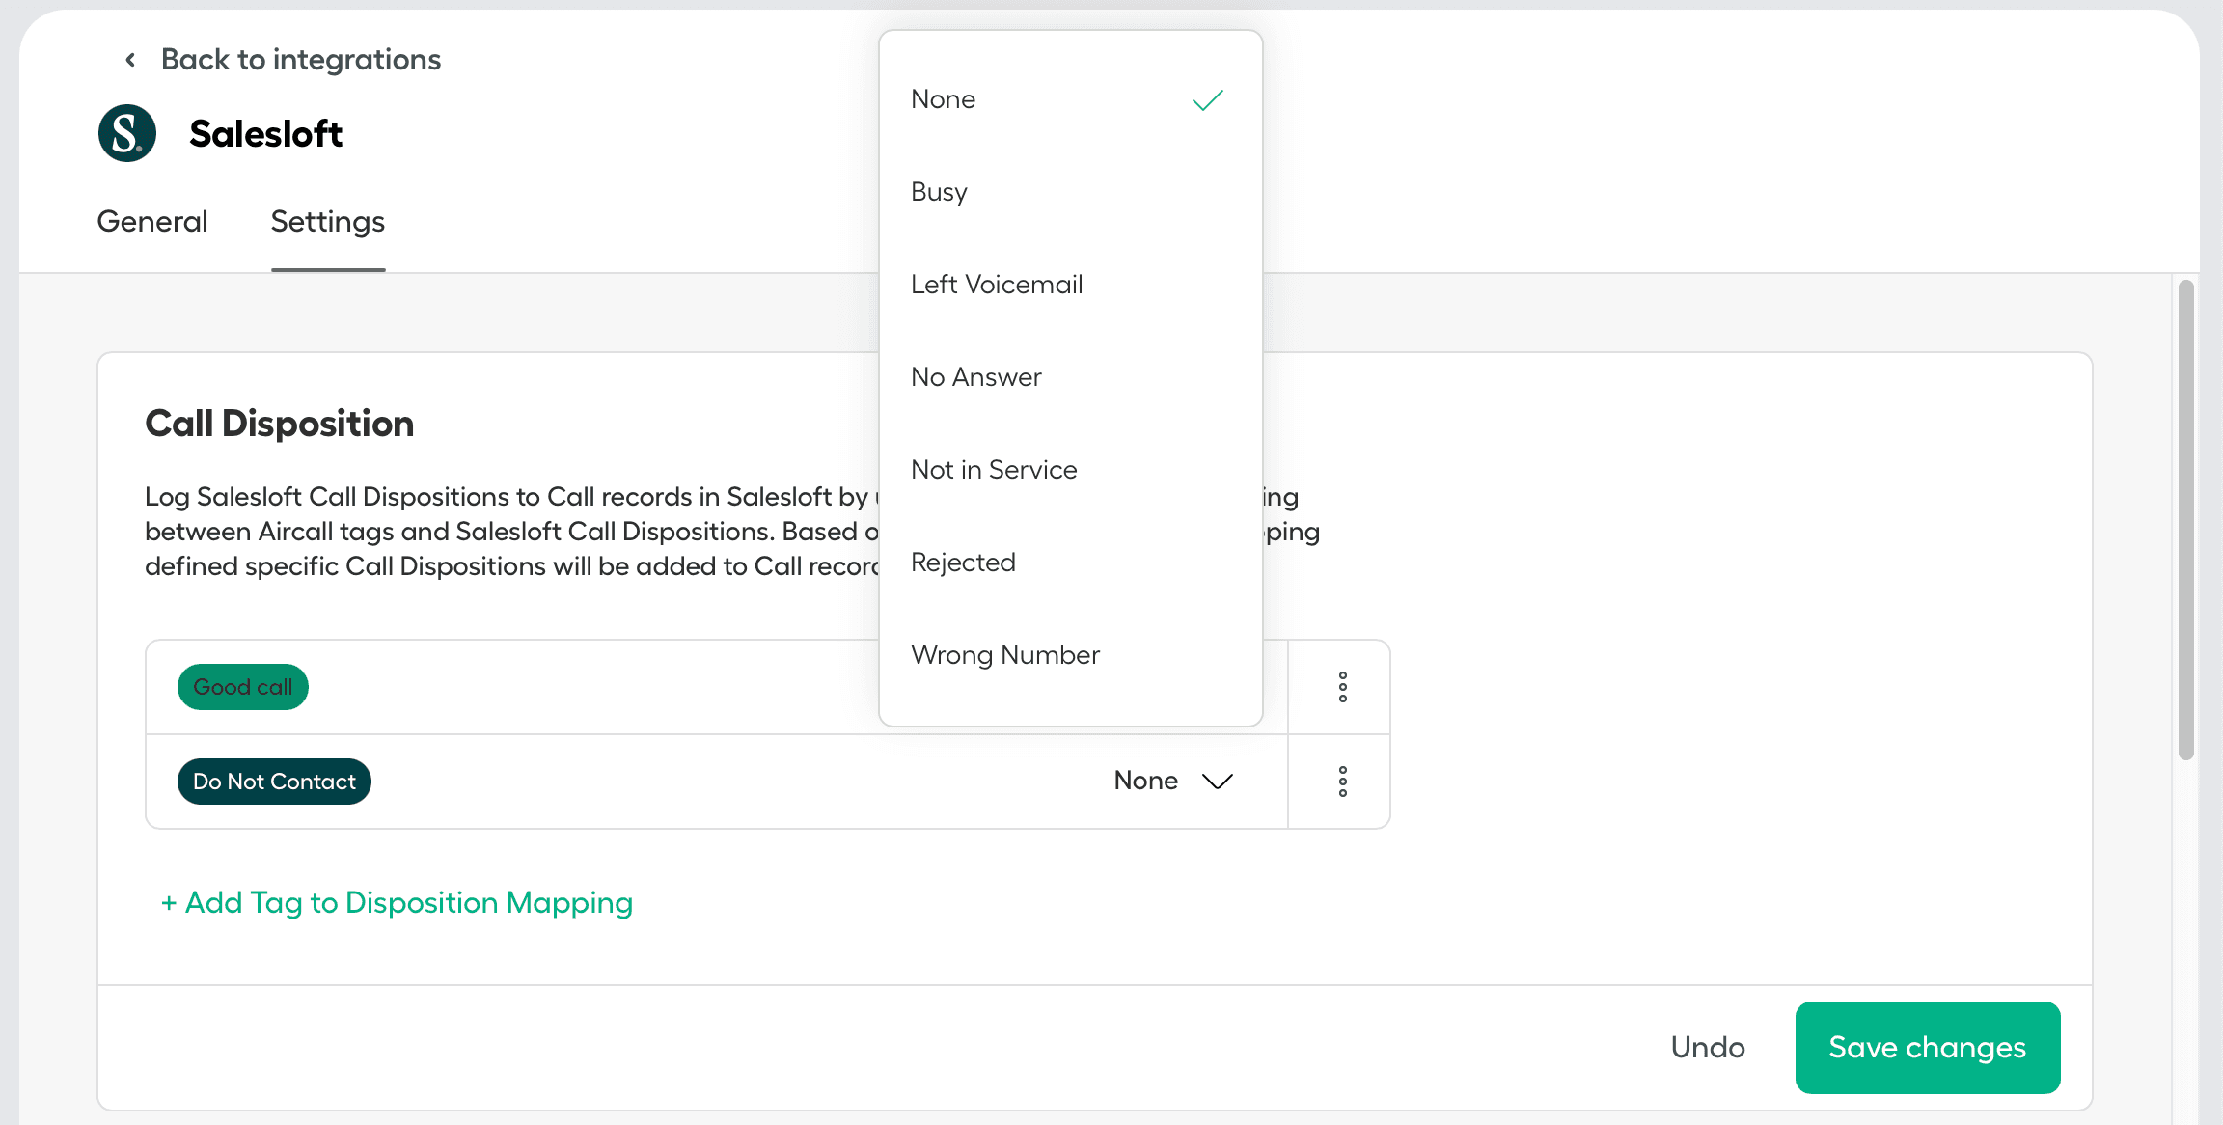Screen dimensions: 2223x1125
Task: Choose Rejected from the dropdown
Action: click(963, 562)
